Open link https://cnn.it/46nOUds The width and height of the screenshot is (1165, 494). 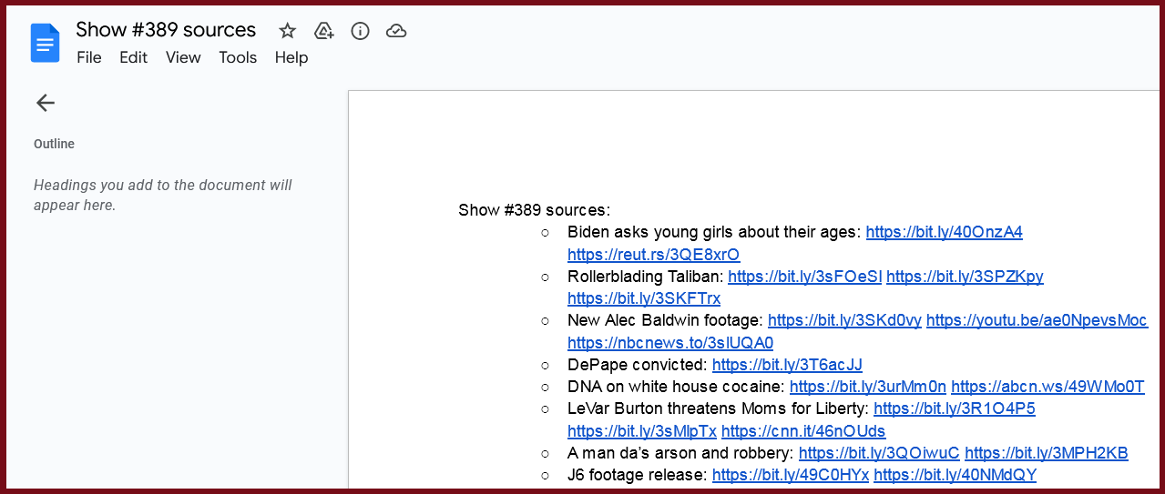(803, 431)
